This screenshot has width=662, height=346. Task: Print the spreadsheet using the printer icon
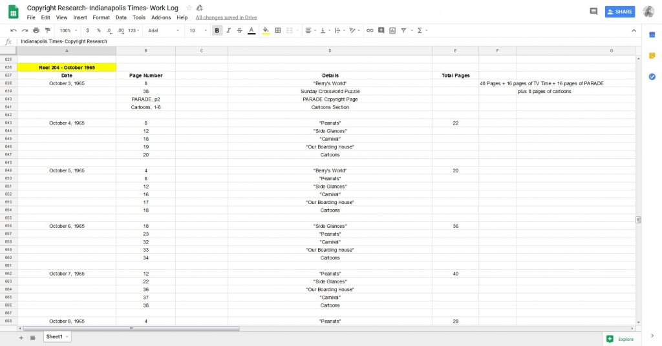[36, 30]
